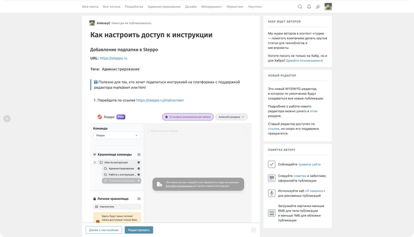Image resolution: width=414 pixels, height=237 pixels.
Task: Open the Маркетинг stream
Action: [234, 7]
